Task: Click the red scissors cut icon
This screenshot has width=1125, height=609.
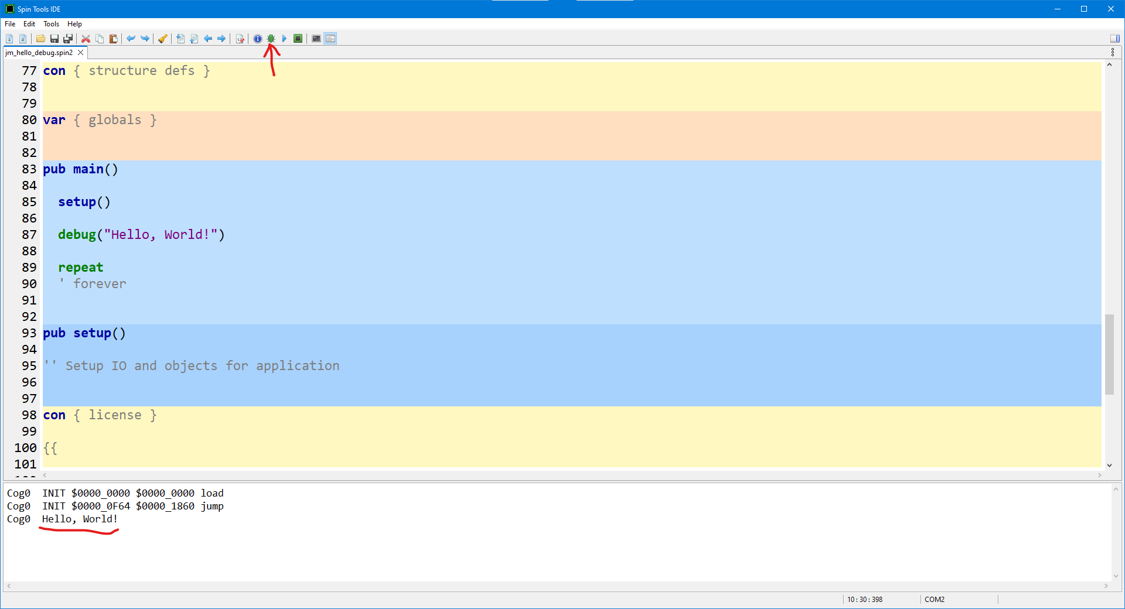Action: pyautogui.click(x=86, y=39)
